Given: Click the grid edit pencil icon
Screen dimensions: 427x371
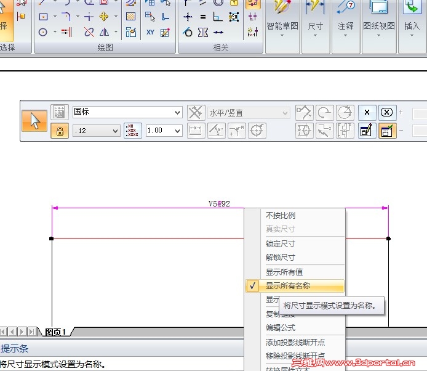Looking at the screenshot, I should pos(165,33).
